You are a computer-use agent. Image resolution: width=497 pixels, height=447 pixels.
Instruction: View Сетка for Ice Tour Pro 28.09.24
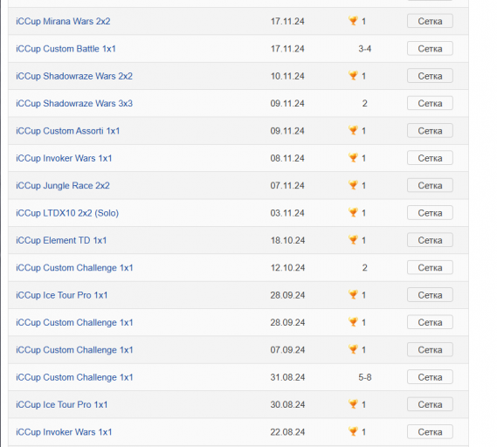(x=430, y=295)
